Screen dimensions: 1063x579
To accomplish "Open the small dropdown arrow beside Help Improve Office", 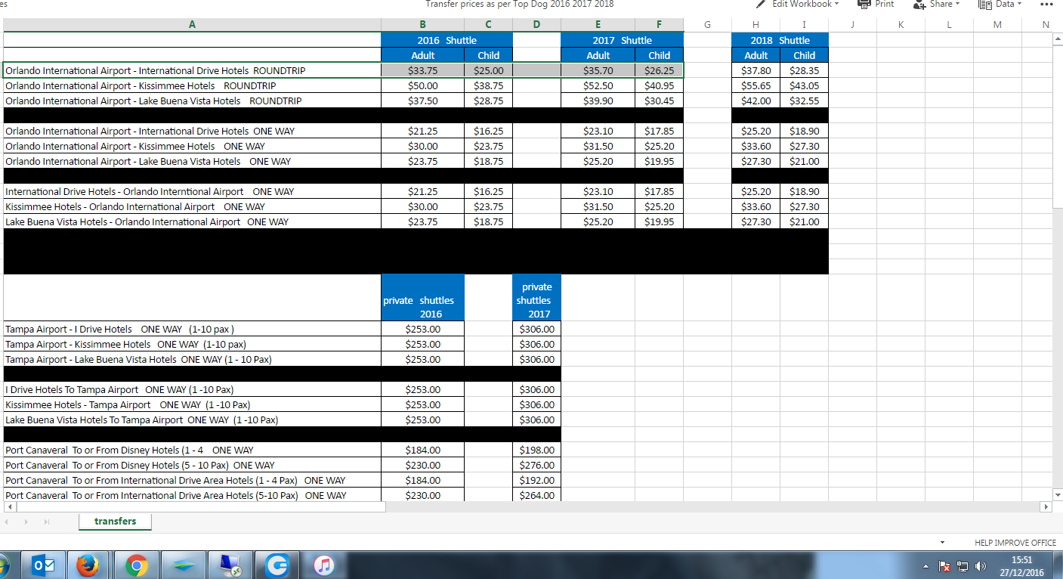I will [942, 543].
